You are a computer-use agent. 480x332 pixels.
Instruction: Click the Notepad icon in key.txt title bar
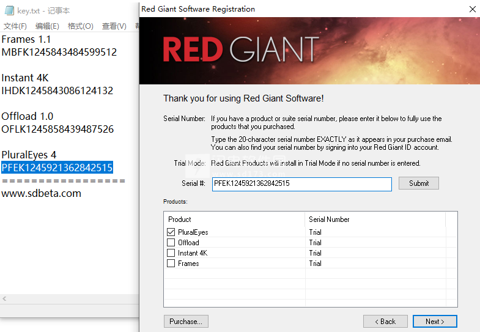[9, 11]
